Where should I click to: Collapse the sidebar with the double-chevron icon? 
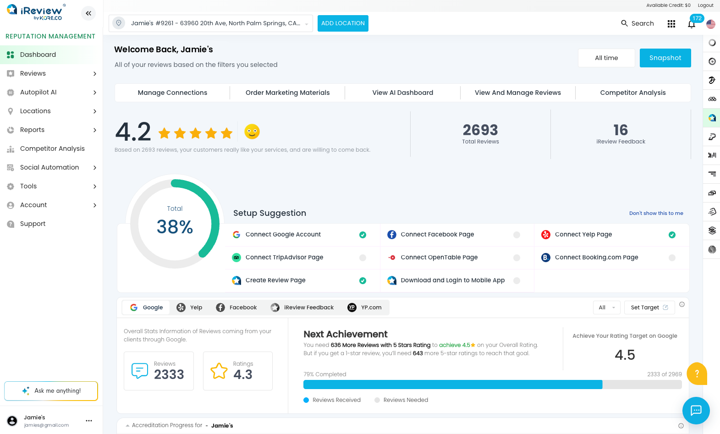[x=88, y=13]
